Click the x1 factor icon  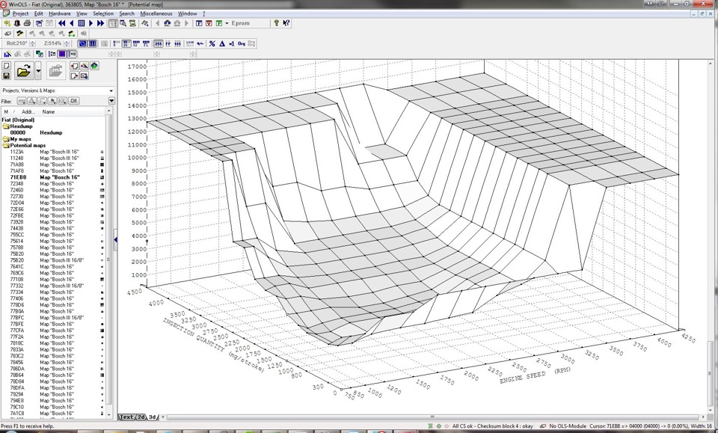[x=231, y=43]
